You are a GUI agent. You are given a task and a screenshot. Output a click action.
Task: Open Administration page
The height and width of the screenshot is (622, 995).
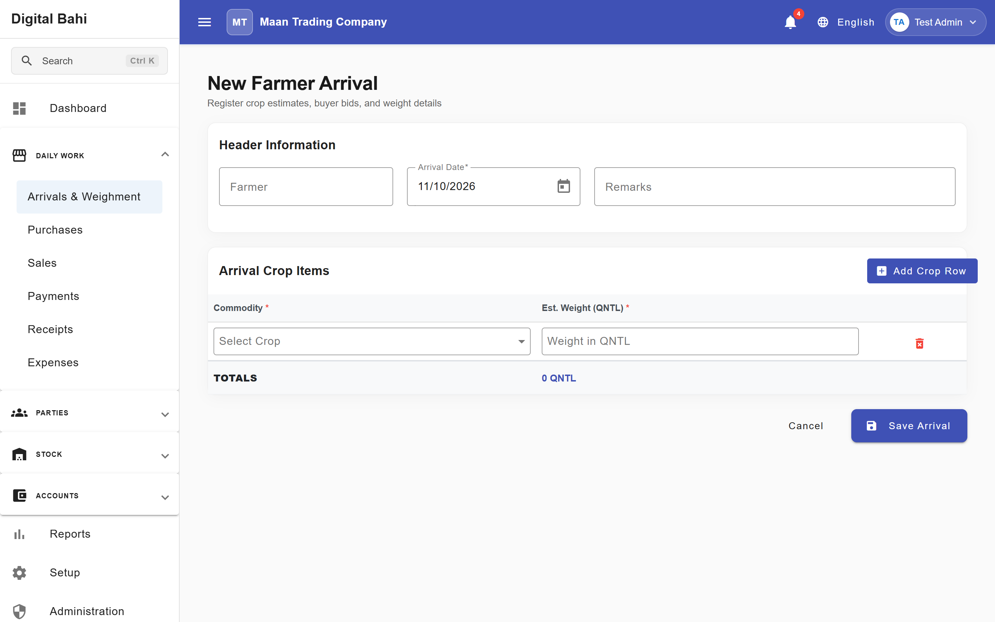pos(89,611)
